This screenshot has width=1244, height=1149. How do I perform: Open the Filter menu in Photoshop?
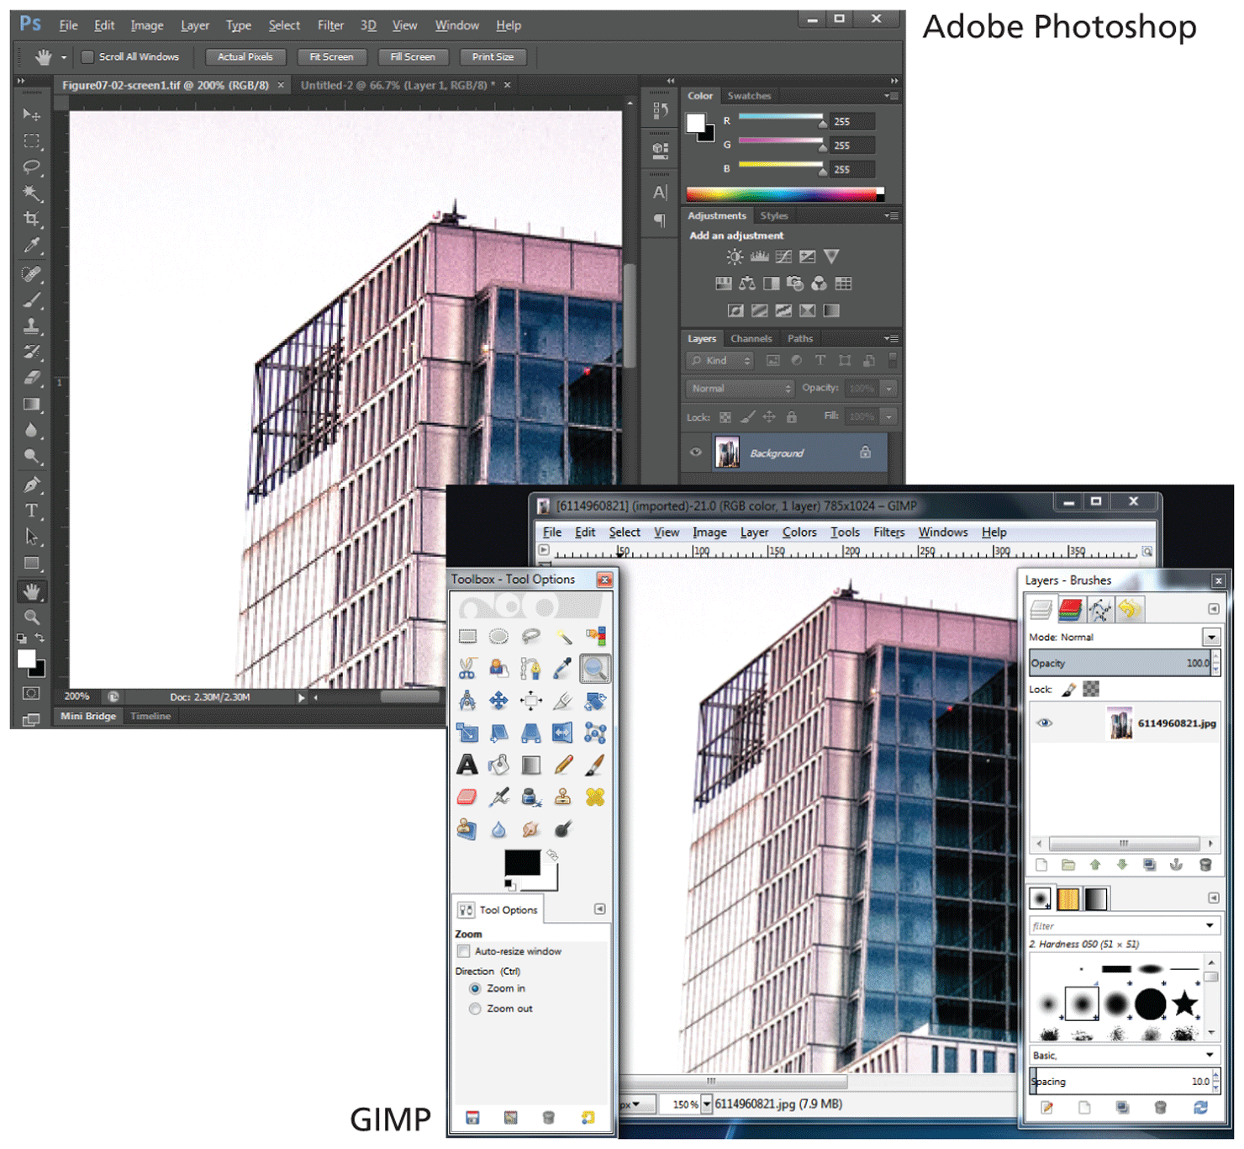point(330,25)
